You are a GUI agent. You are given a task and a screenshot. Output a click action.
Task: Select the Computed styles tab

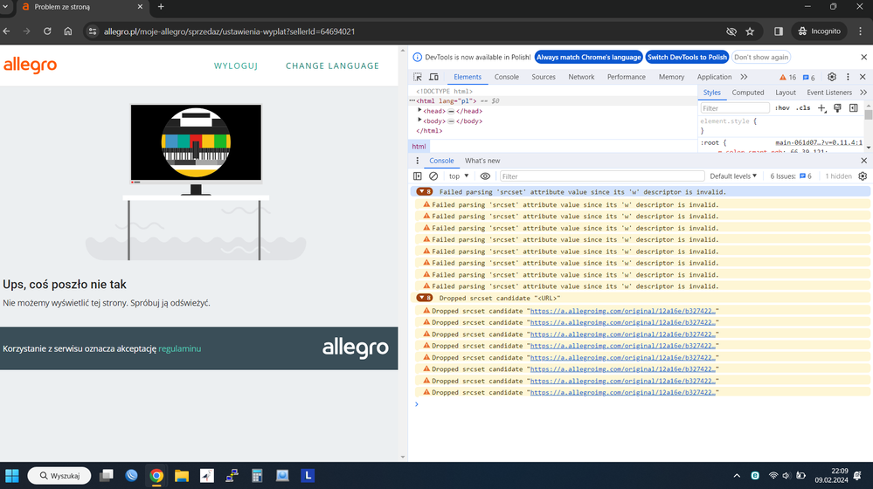(x=748, y=93)
